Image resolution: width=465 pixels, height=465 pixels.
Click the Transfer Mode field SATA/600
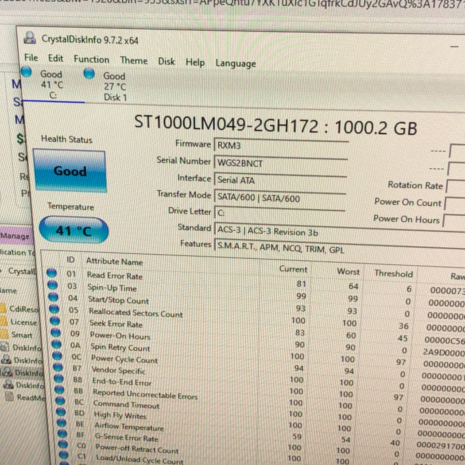[280, 198]
